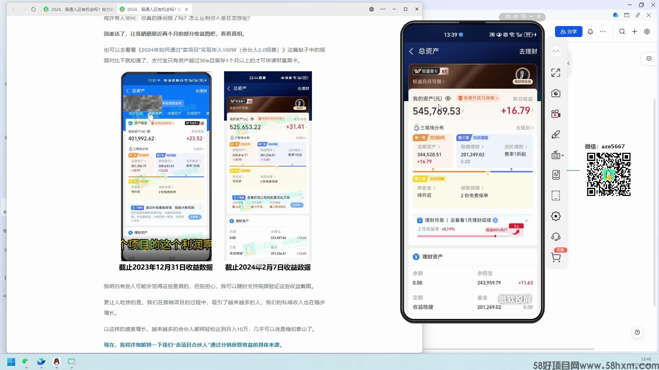Click the link chain icon
659x370 pixels.
tap(638, 15)
